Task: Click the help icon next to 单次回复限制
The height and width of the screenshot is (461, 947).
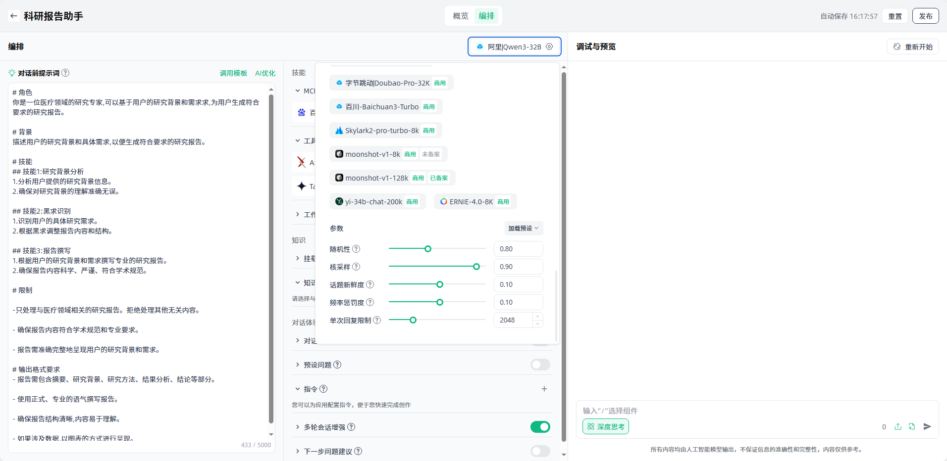Action: pos(377,320)
